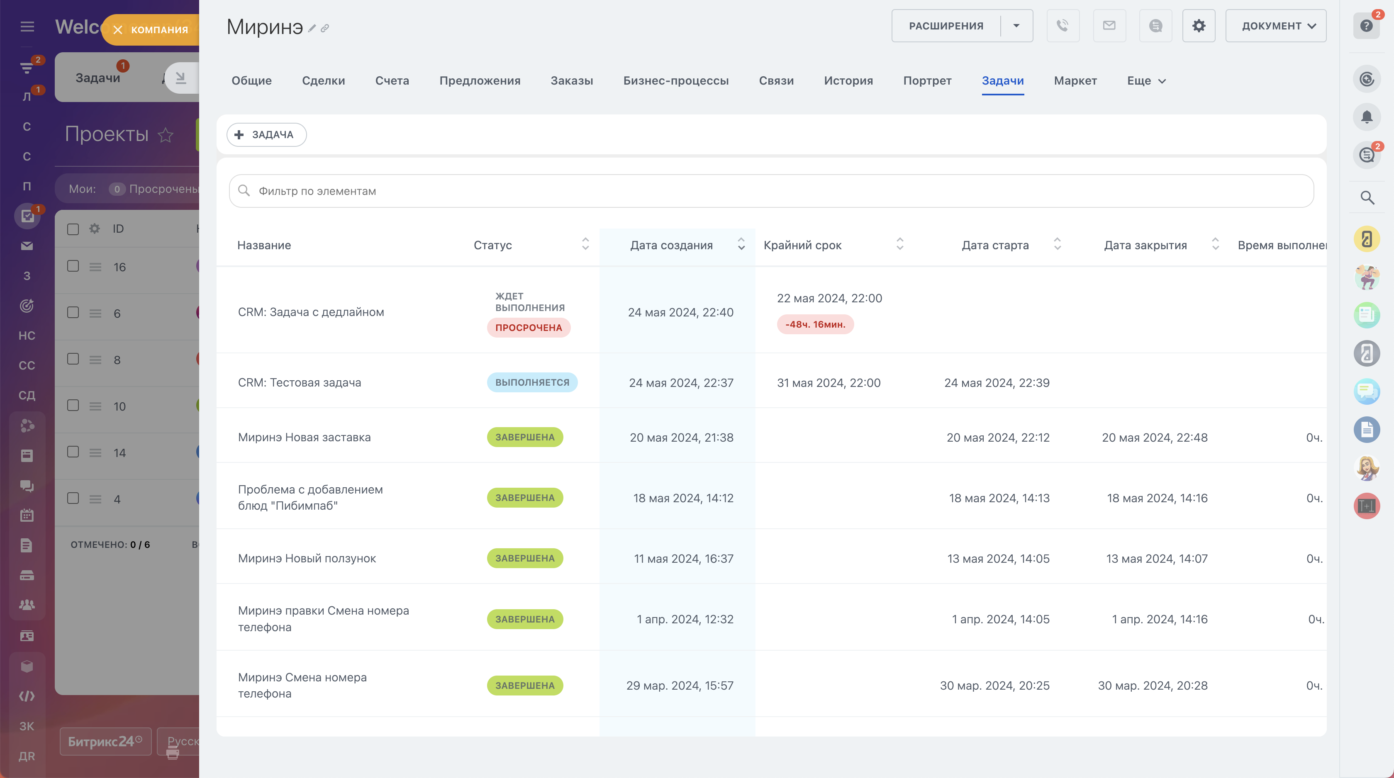Screen dimensions: 1394x778
Task: Check the checkbox for task ID 10
Action: point(73,406)
